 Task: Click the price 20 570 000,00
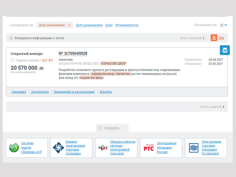point(27,68)
